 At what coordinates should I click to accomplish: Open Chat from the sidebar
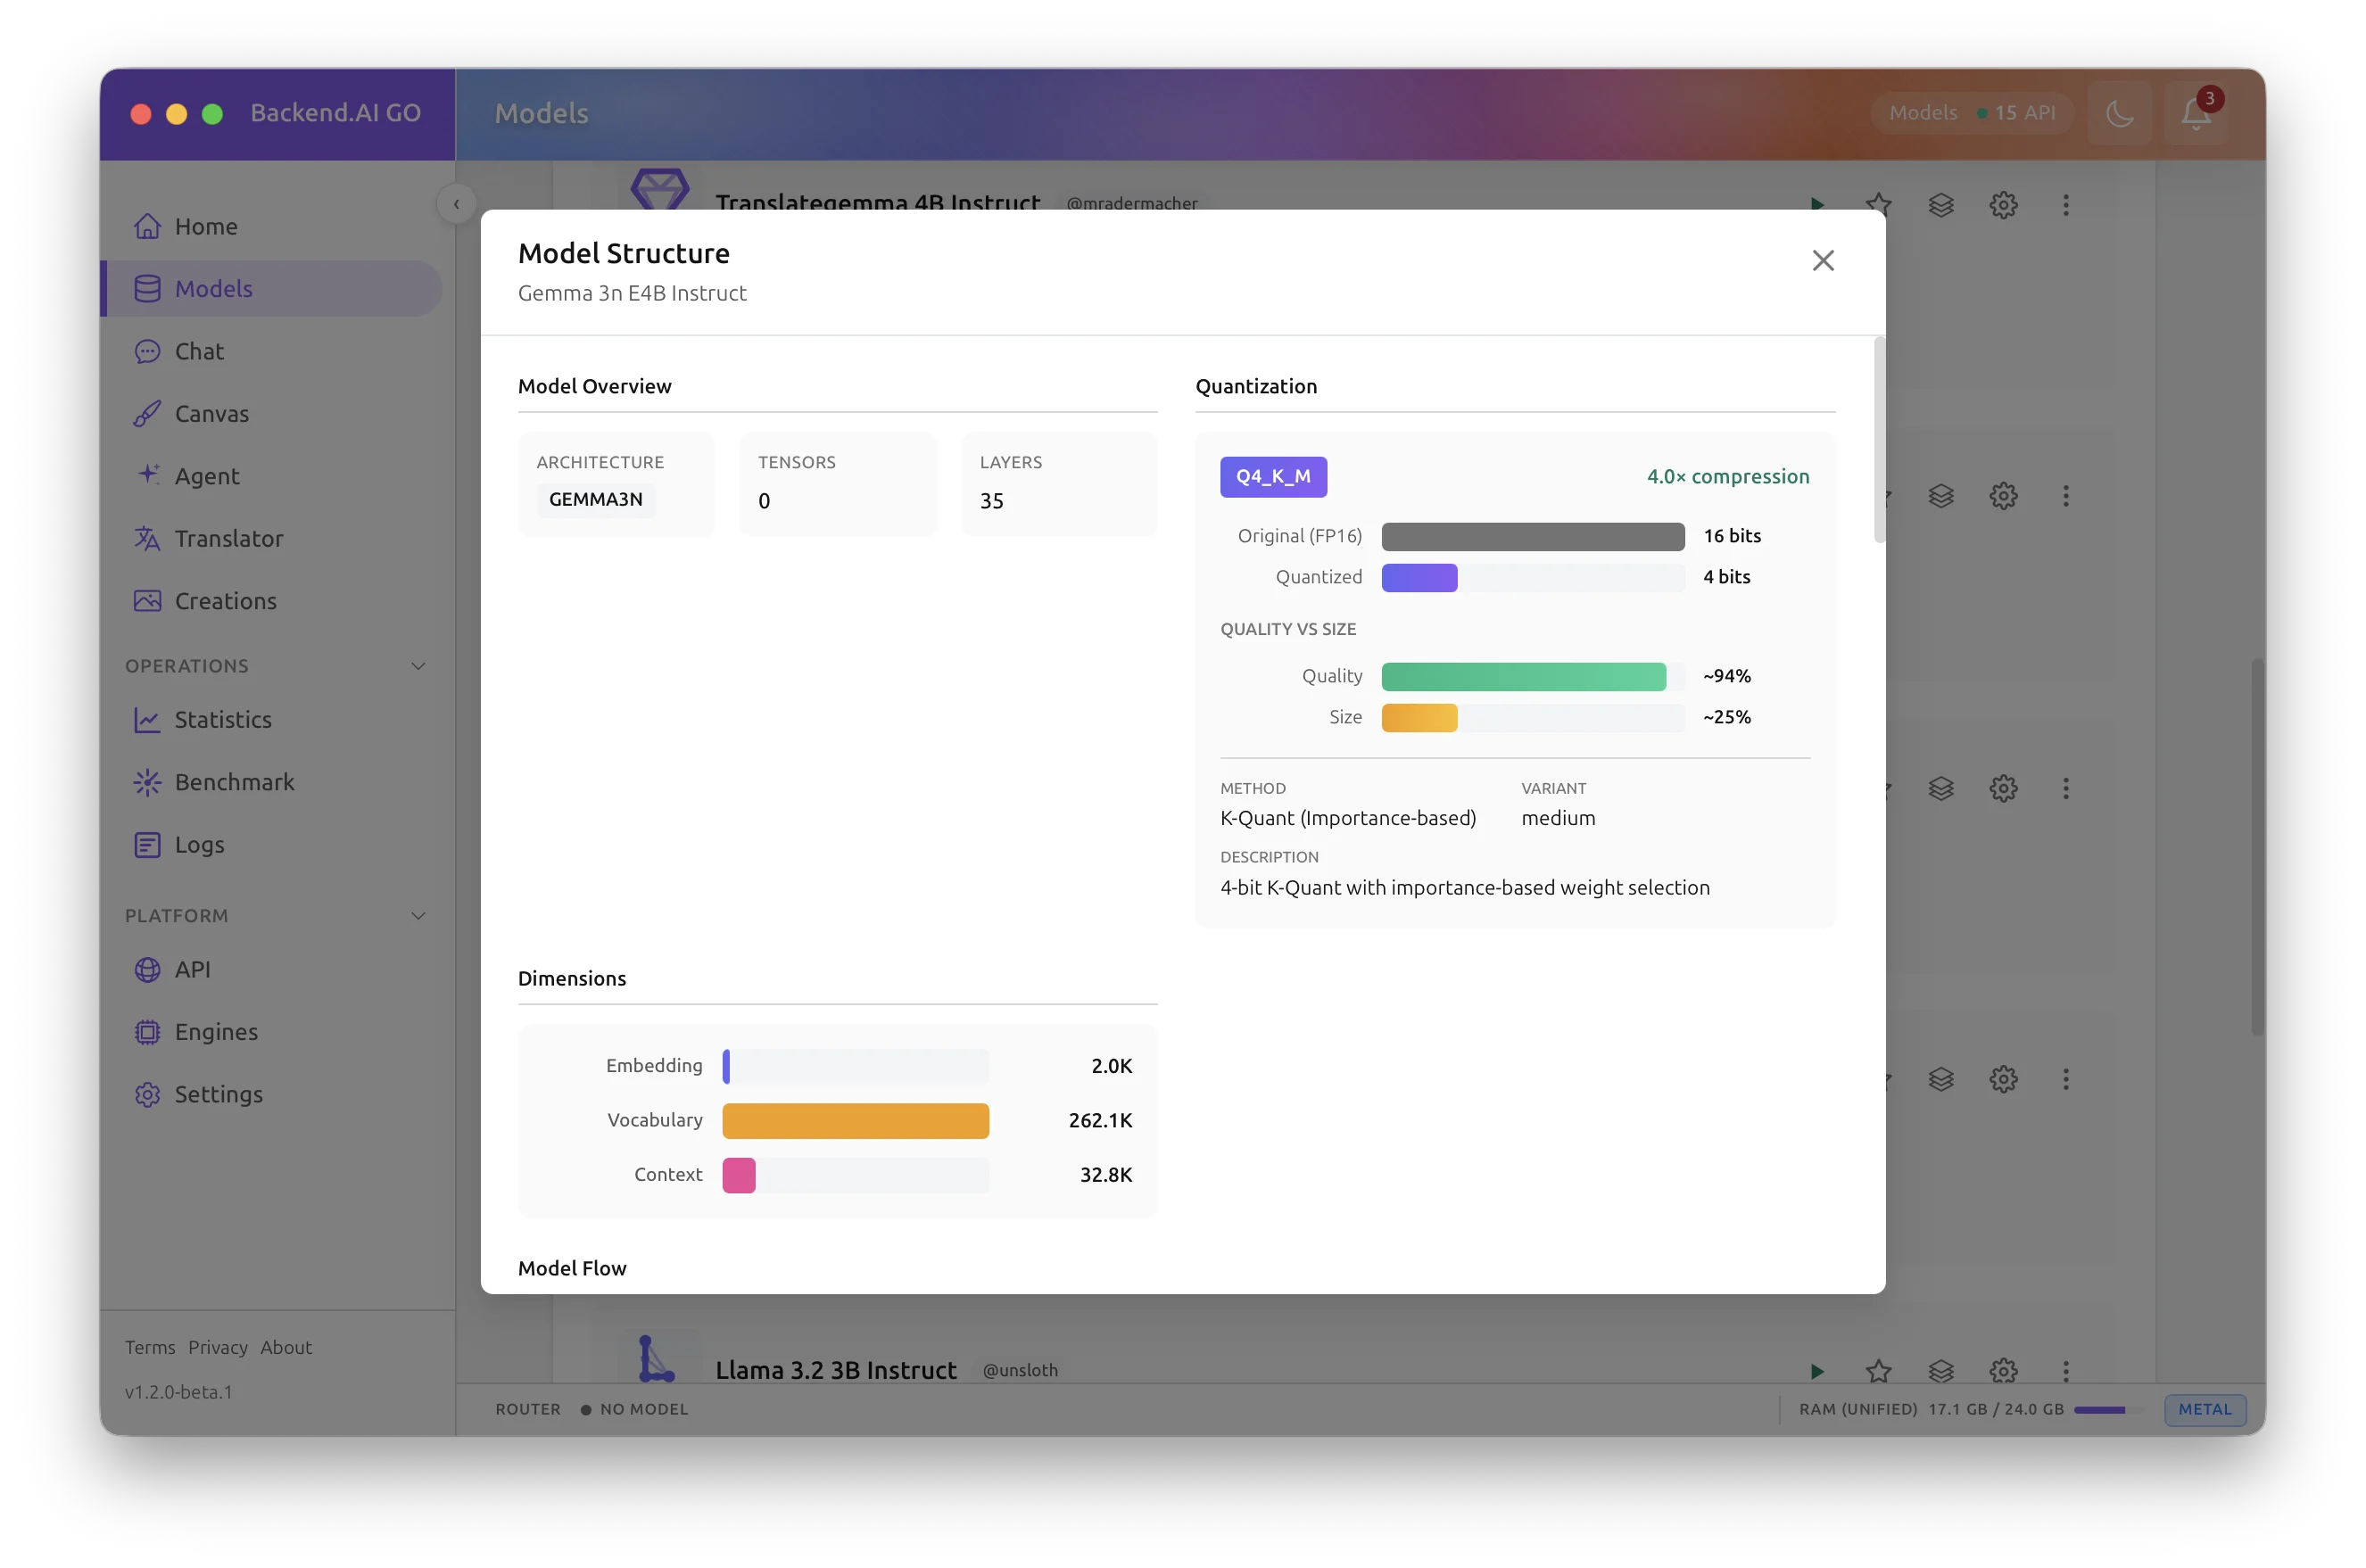[x=199, y=351]
